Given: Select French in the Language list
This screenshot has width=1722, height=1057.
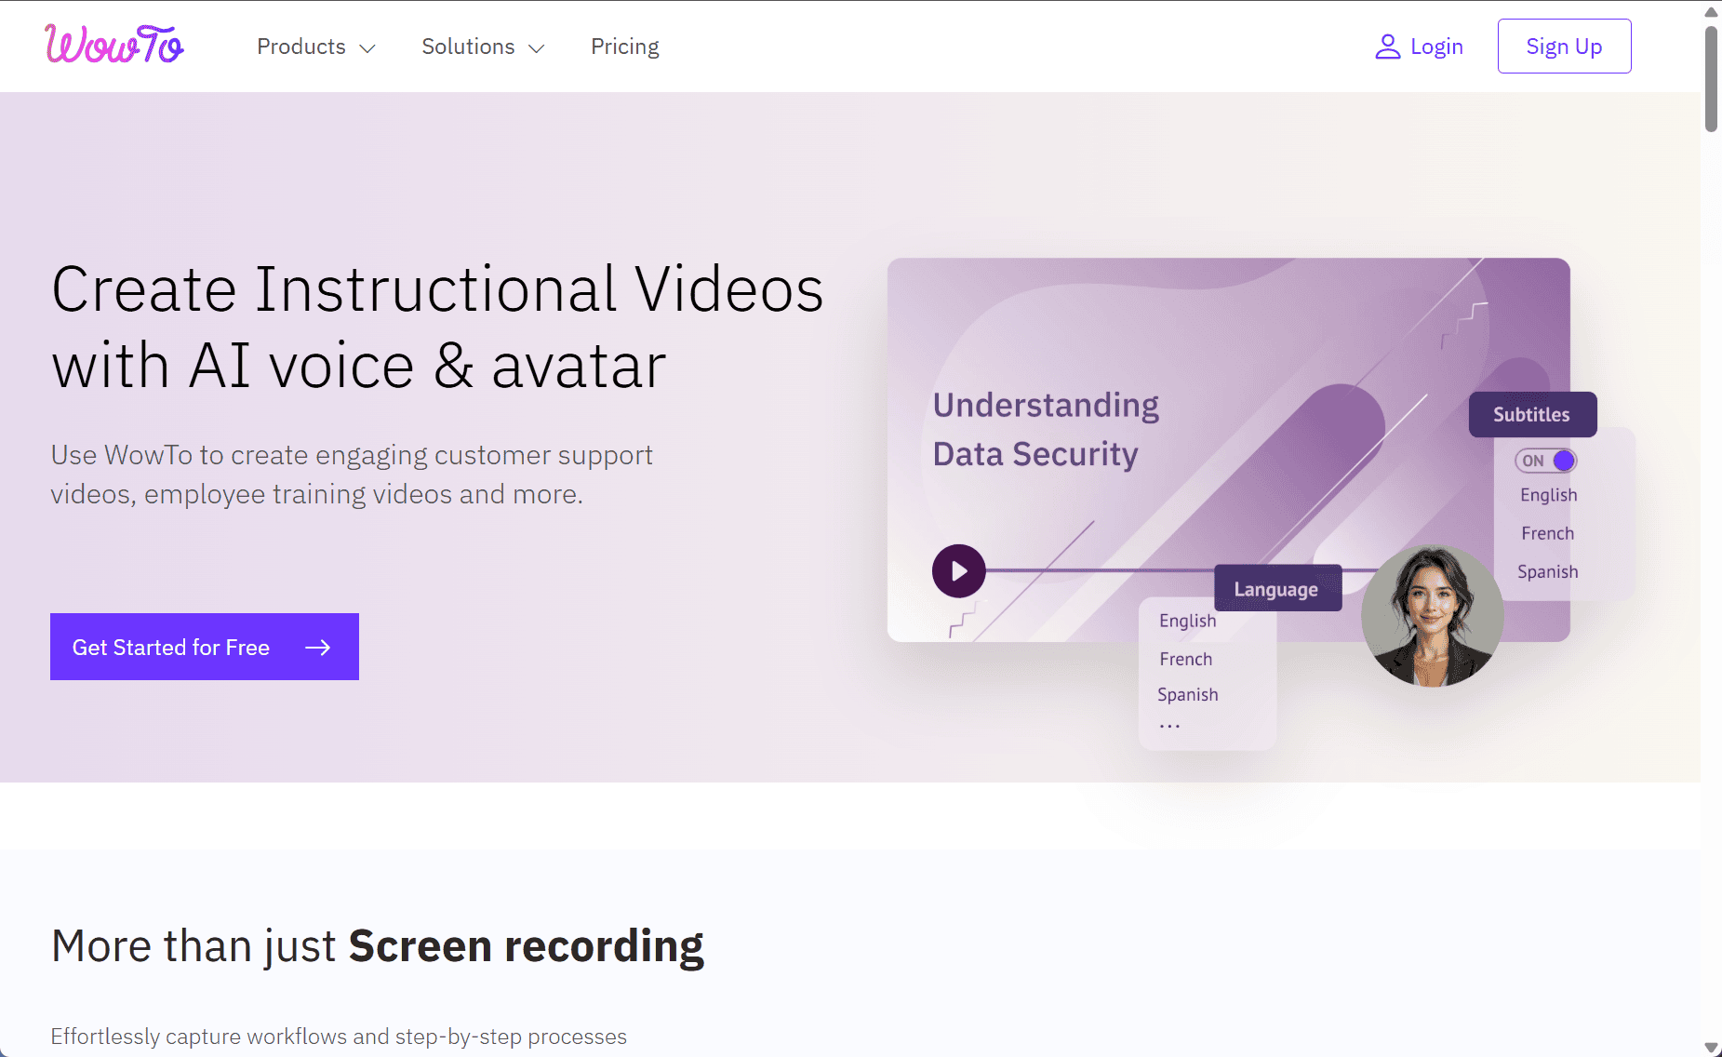Looking at the screenshot, I should 1185,659.
